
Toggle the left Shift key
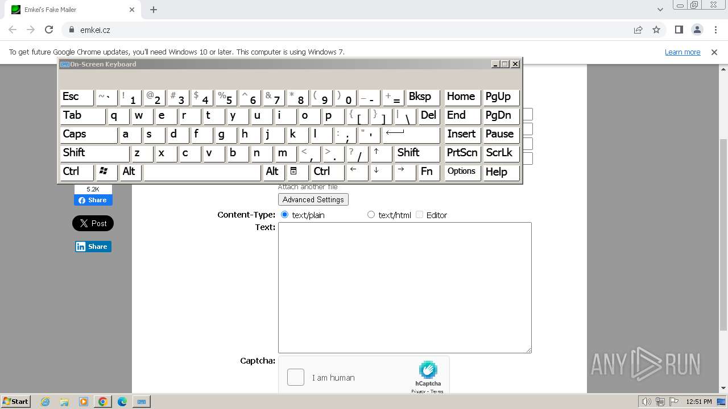[x=94, y=153]
